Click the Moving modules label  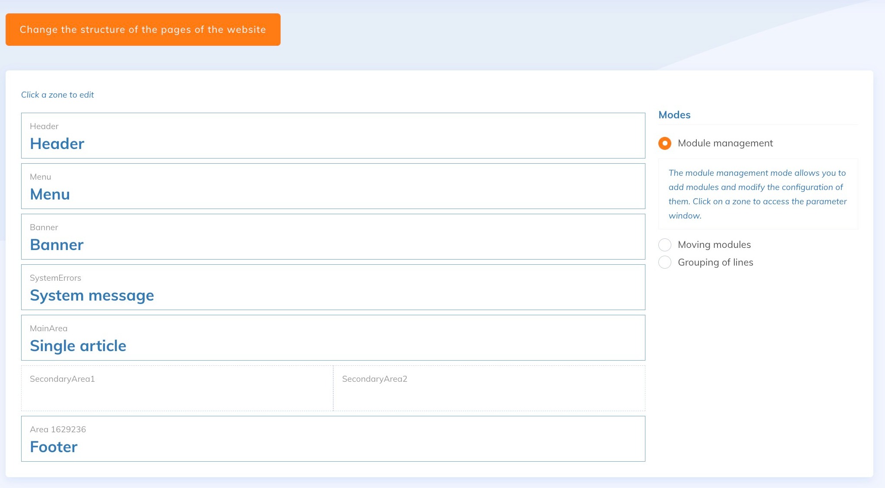click(x=714, y=245)
